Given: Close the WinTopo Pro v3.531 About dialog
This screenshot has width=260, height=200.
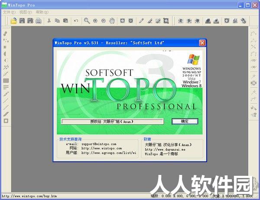Looking at the screenshot, I should pyautogui.click(x=202, y=43).
